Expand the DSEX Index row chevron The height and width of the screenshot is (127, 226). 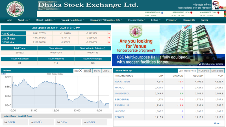tap(109, 34)
